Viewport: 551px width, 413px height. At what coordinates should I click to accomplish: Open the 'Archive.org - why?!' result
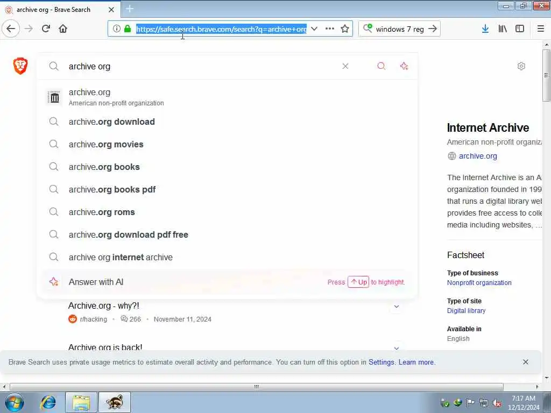pyautogui.click(x=104, y=306)
